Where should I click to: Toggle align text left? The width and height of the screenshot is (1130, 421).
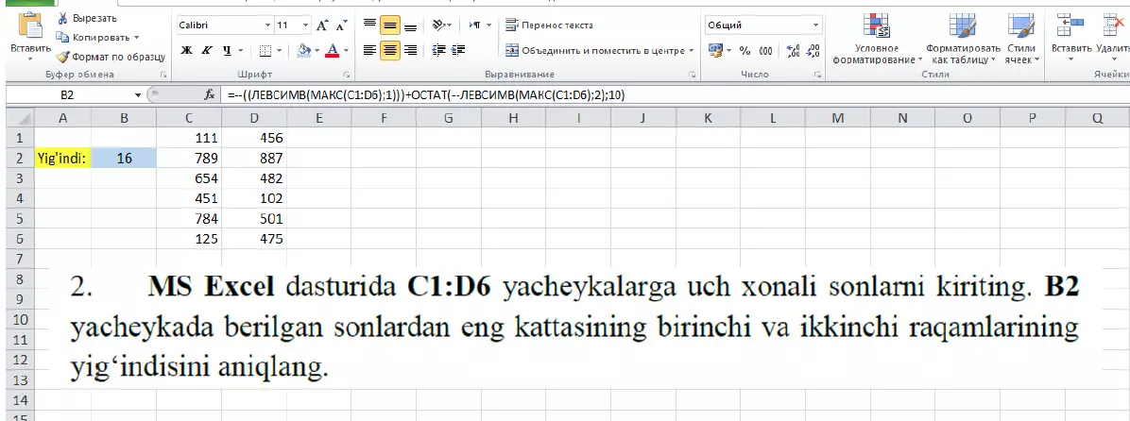pos(369,50)
